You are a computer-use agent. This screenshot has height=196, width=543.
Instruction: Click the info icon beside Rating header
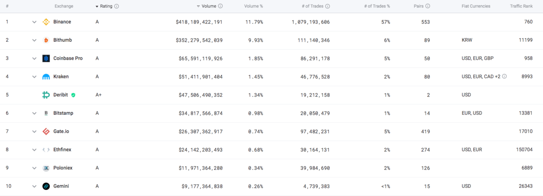click(x=117, y=7)
